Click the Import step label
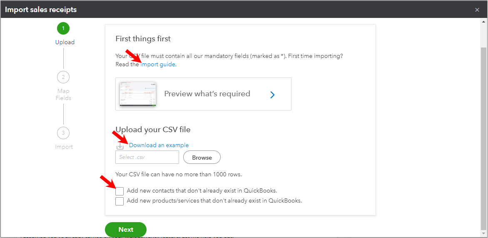The width and height of the screenshot is (488, 238). [64, 147]
